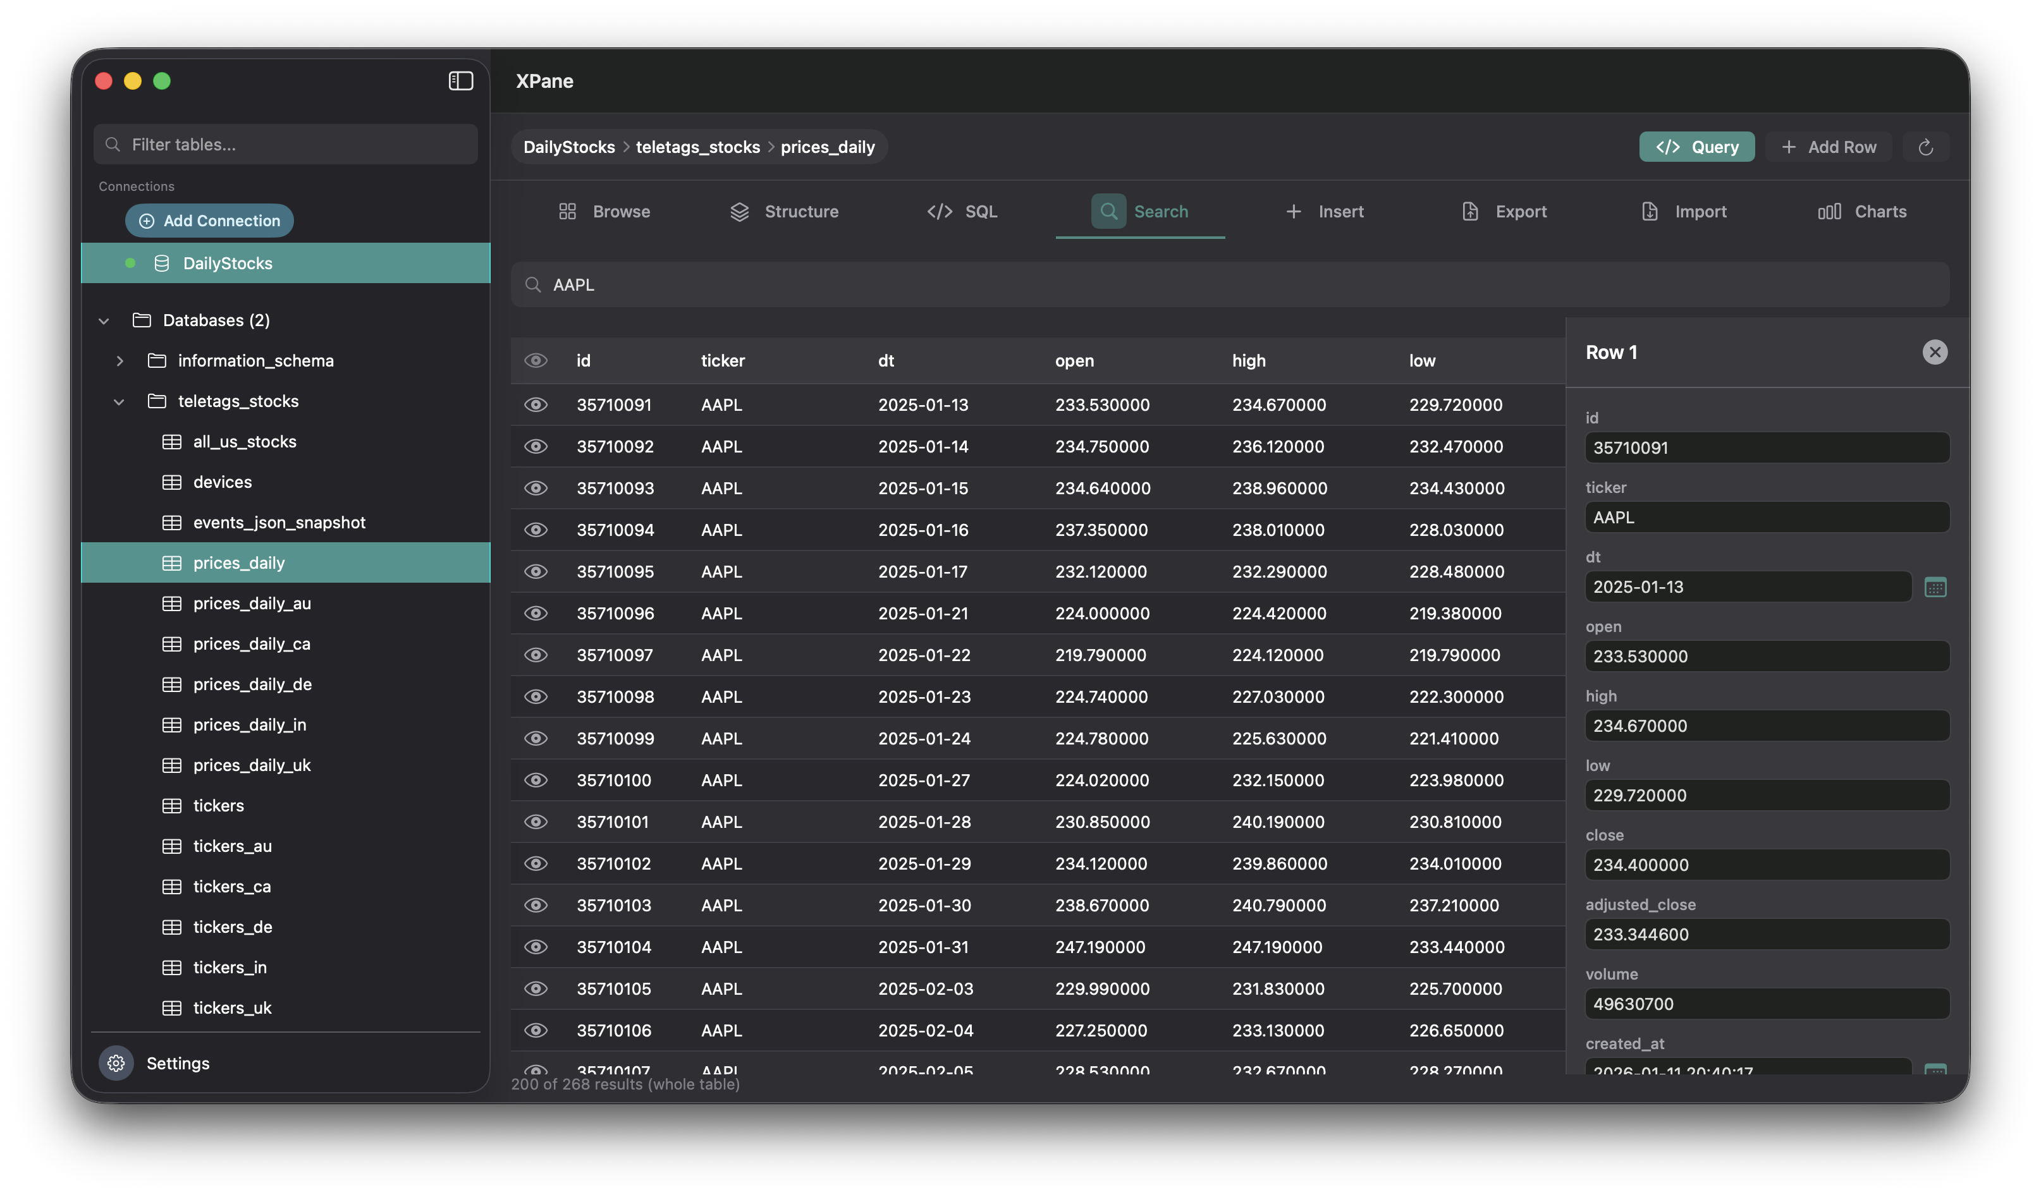Toggle eye icon for row 35710103
This screenshot has width=2041, height=1197.
pyautogui.click(x=536, y=905)
